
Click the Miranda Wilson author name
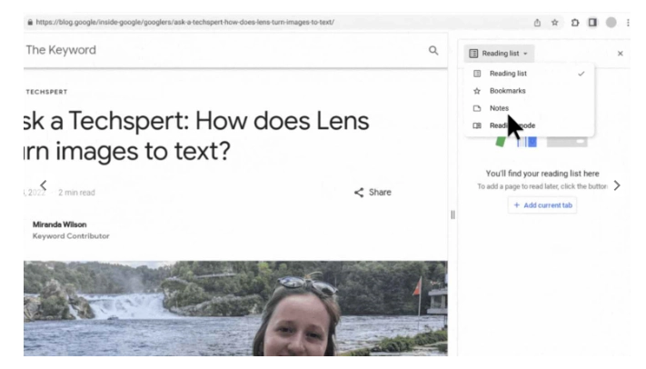point(59,224)
